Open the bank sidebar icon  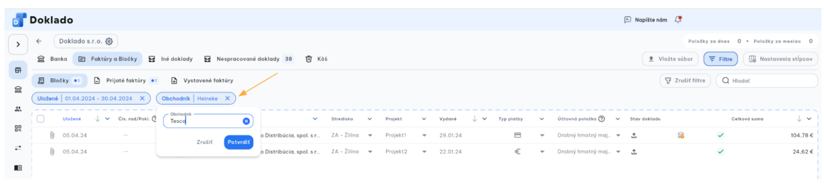pyautogui.click(x=18, y=89)
